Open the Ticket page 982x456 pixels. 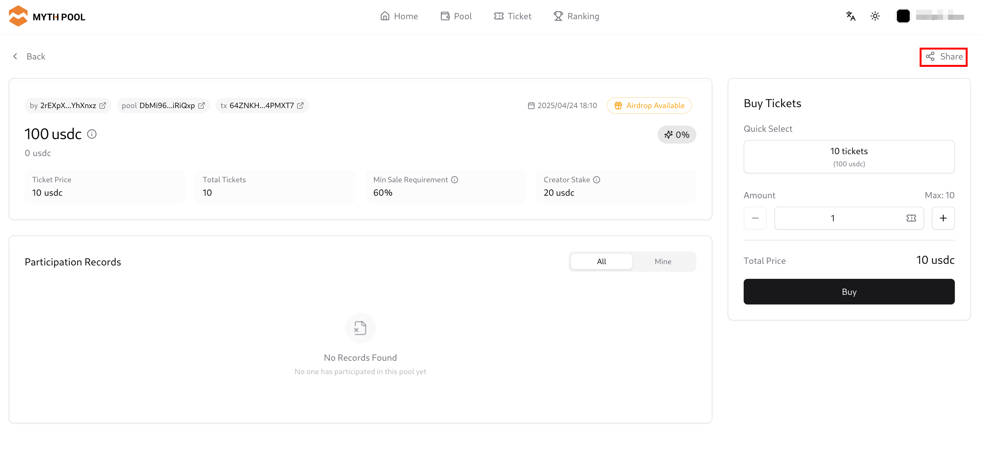coord(512,16)
